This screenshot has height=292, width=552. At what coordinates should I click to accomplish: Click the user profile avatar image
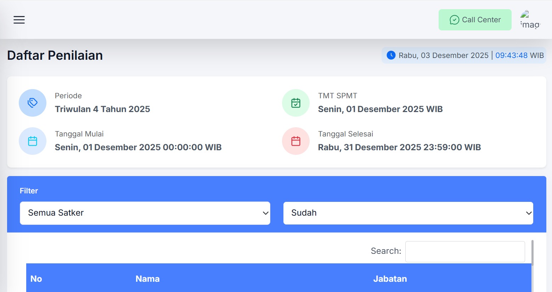click(x=529, y=20)
